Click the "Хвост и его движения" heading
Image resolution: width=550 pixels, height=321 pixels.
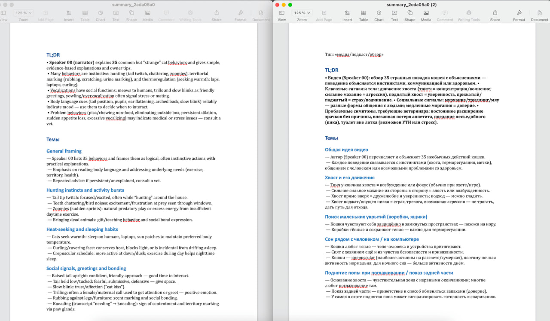350,177
